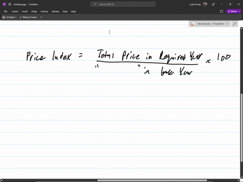Image resolution: width=243 pixels, height=182 pixels.
Task: Switch to the History tab
Action: click(44, 12)
